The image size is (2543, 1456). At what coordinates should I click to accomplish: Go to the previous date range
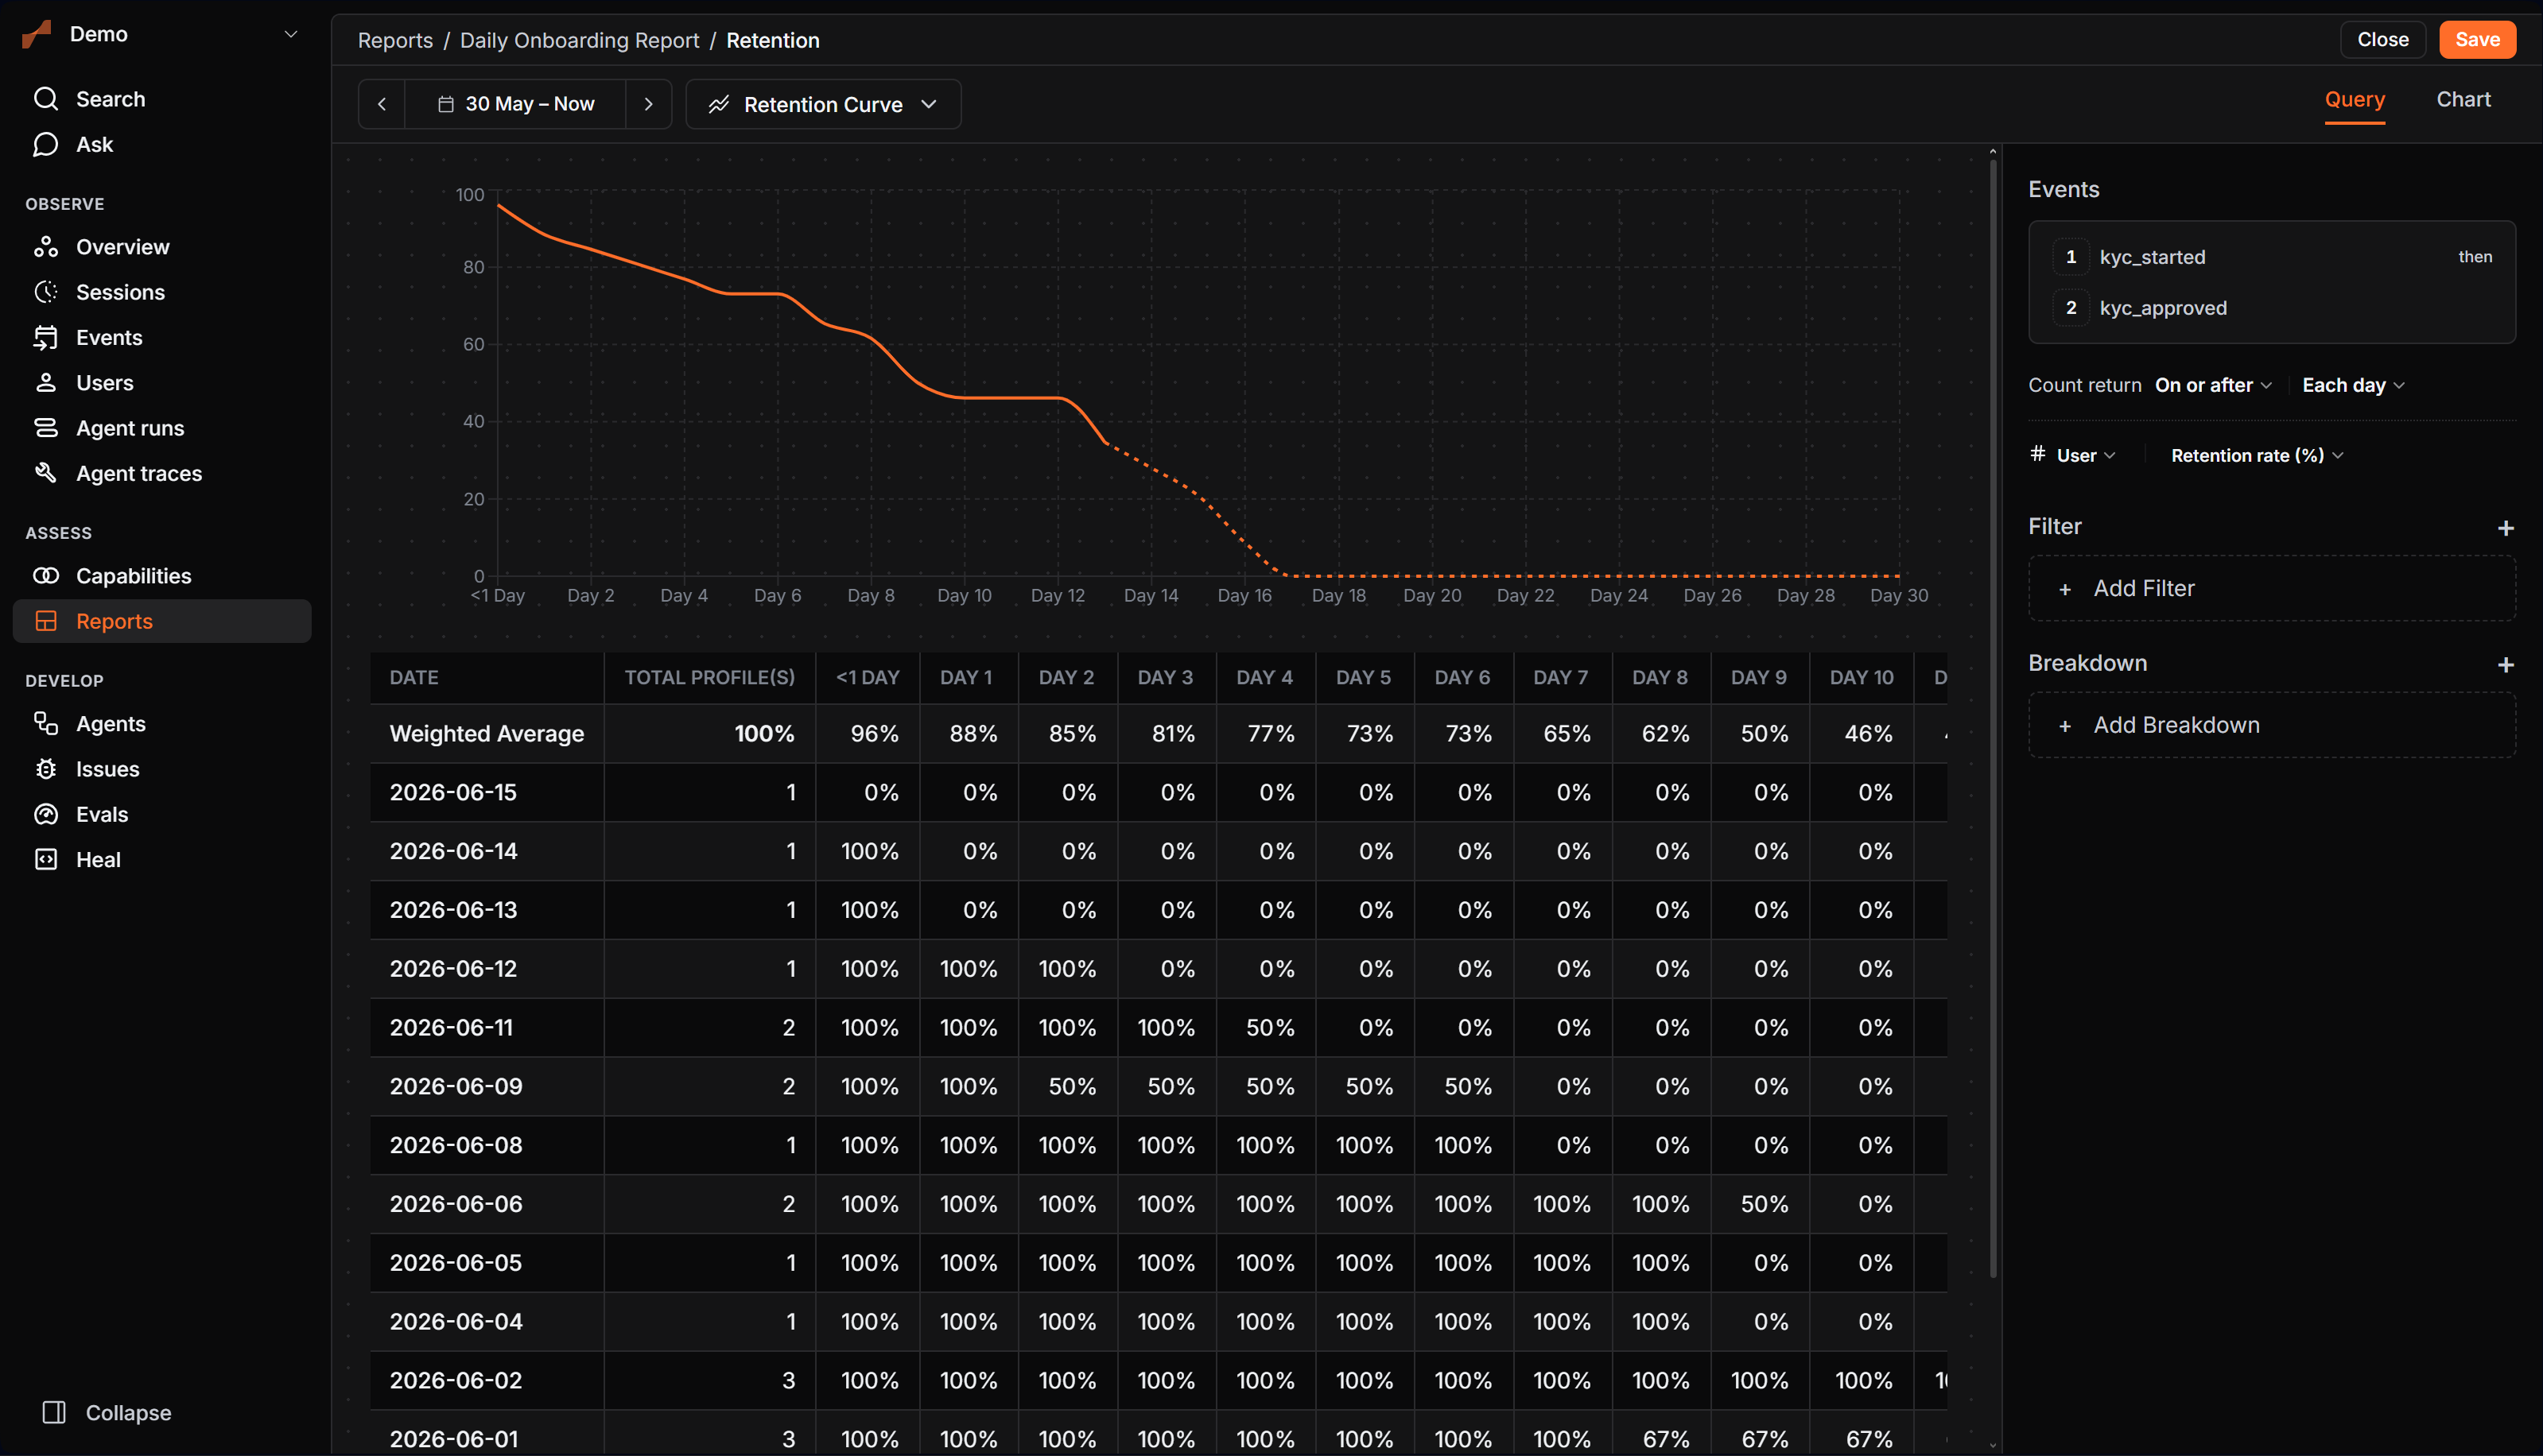tap(381, 104)
